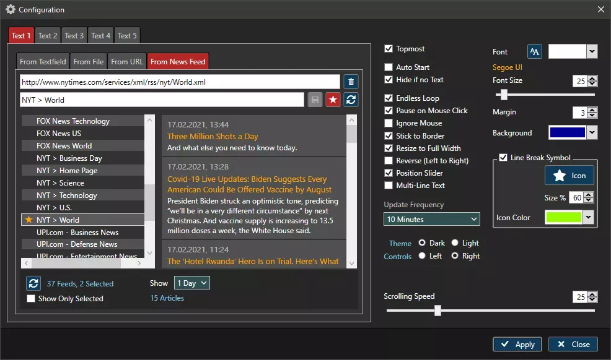Screen dimensions: 611x360
Task: Decrease Scrolling Speed with down arrow
Action: pyautogui.click(x=592, y=300)
